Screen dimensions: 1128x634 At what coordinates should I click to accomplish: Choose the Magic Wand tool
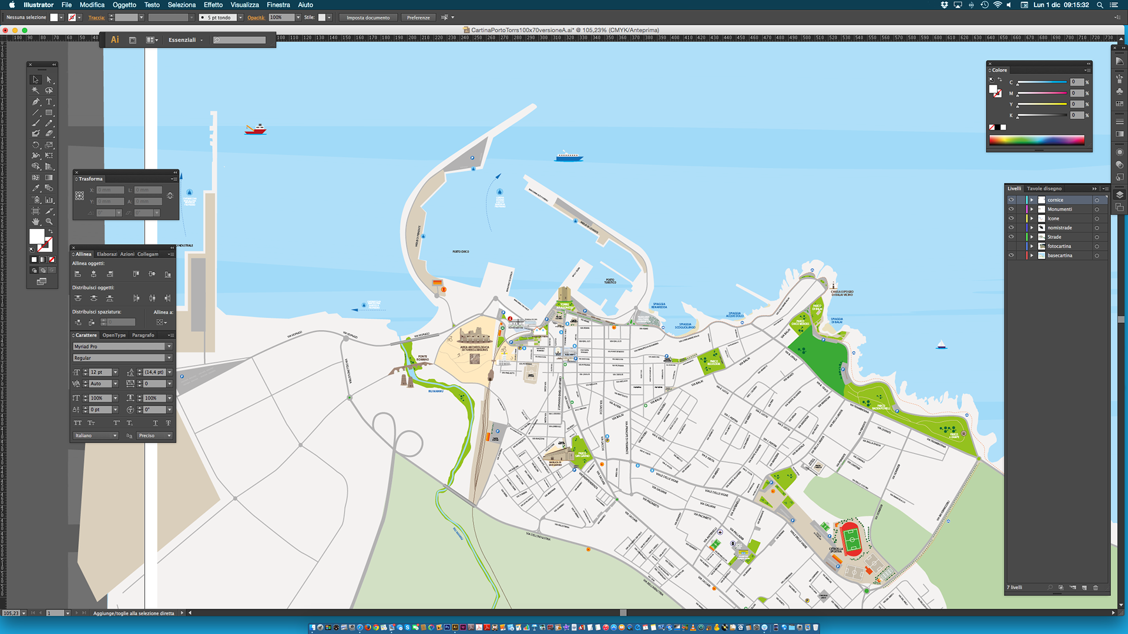(x=36, y=90)
